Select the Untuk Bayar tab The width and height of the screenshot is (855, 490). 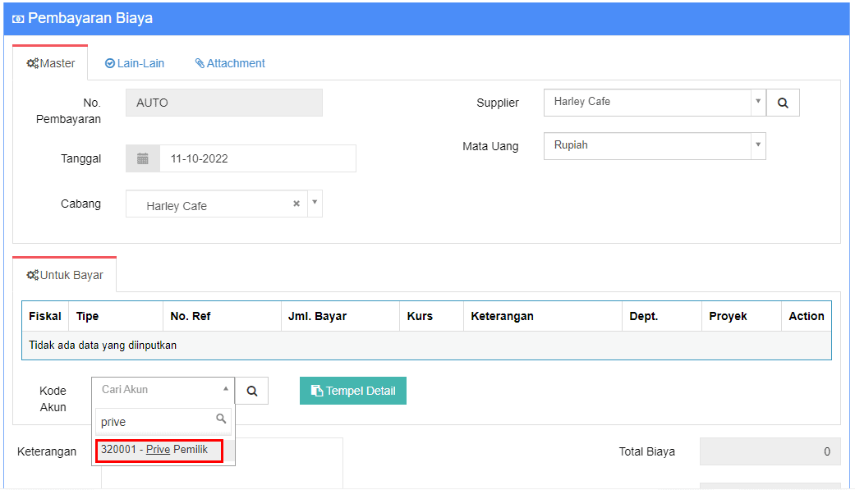[x=65, y=275]
